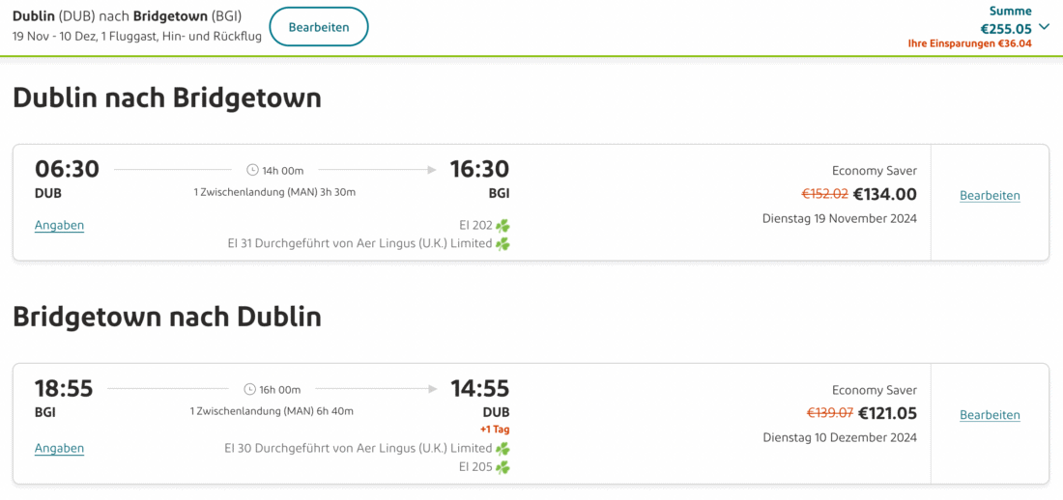Click the Zwischenlandung (MAN) 3h 30m text
Screen dimensions: 1063x500
tap(274, 192)
